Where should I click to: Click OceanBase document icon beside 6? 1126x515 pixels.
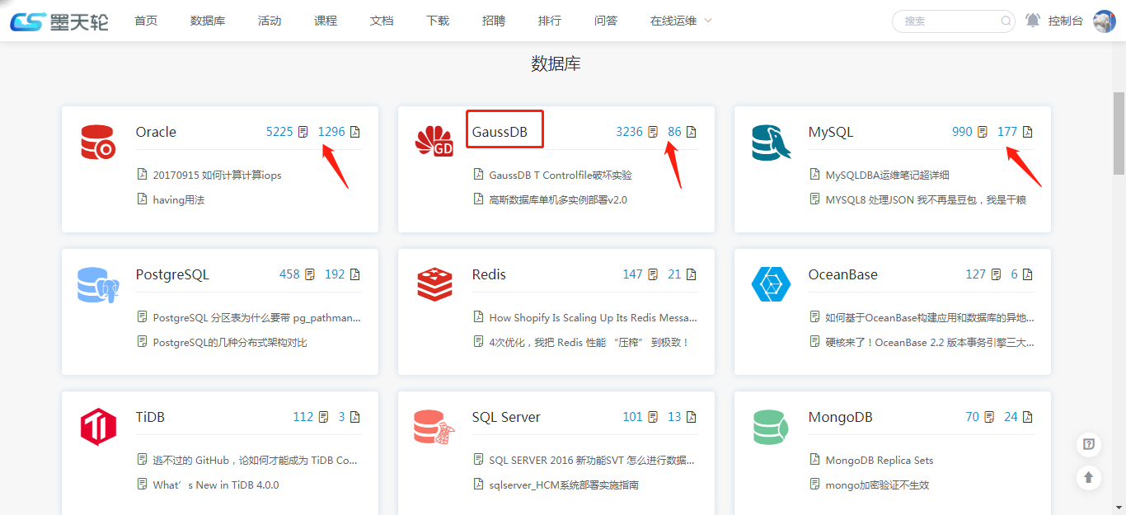point(1028,274)
